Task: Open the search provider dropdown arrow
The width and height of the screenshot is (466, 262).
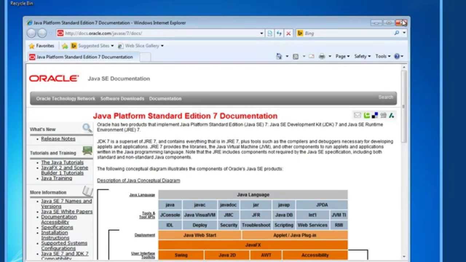Action: (x=404, y=33)
